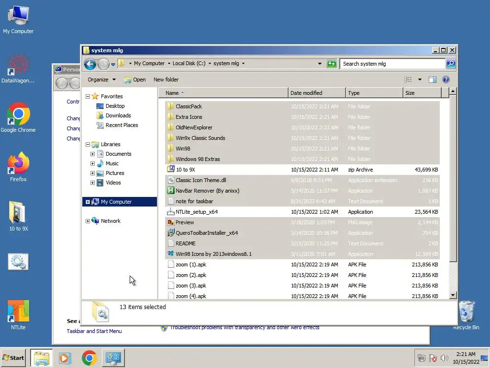Screen dimensions: 490x368
Task: Click the Win98 folder icon
Action: click(170, 149)
